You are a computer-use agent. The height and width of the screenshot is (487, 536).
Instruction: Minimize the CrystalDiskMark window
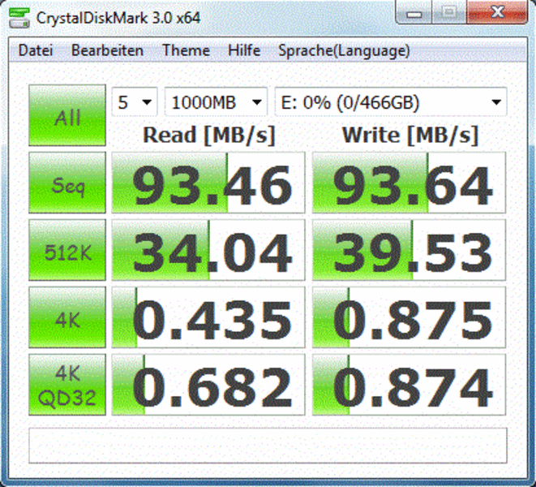click(x=414, y=13)
